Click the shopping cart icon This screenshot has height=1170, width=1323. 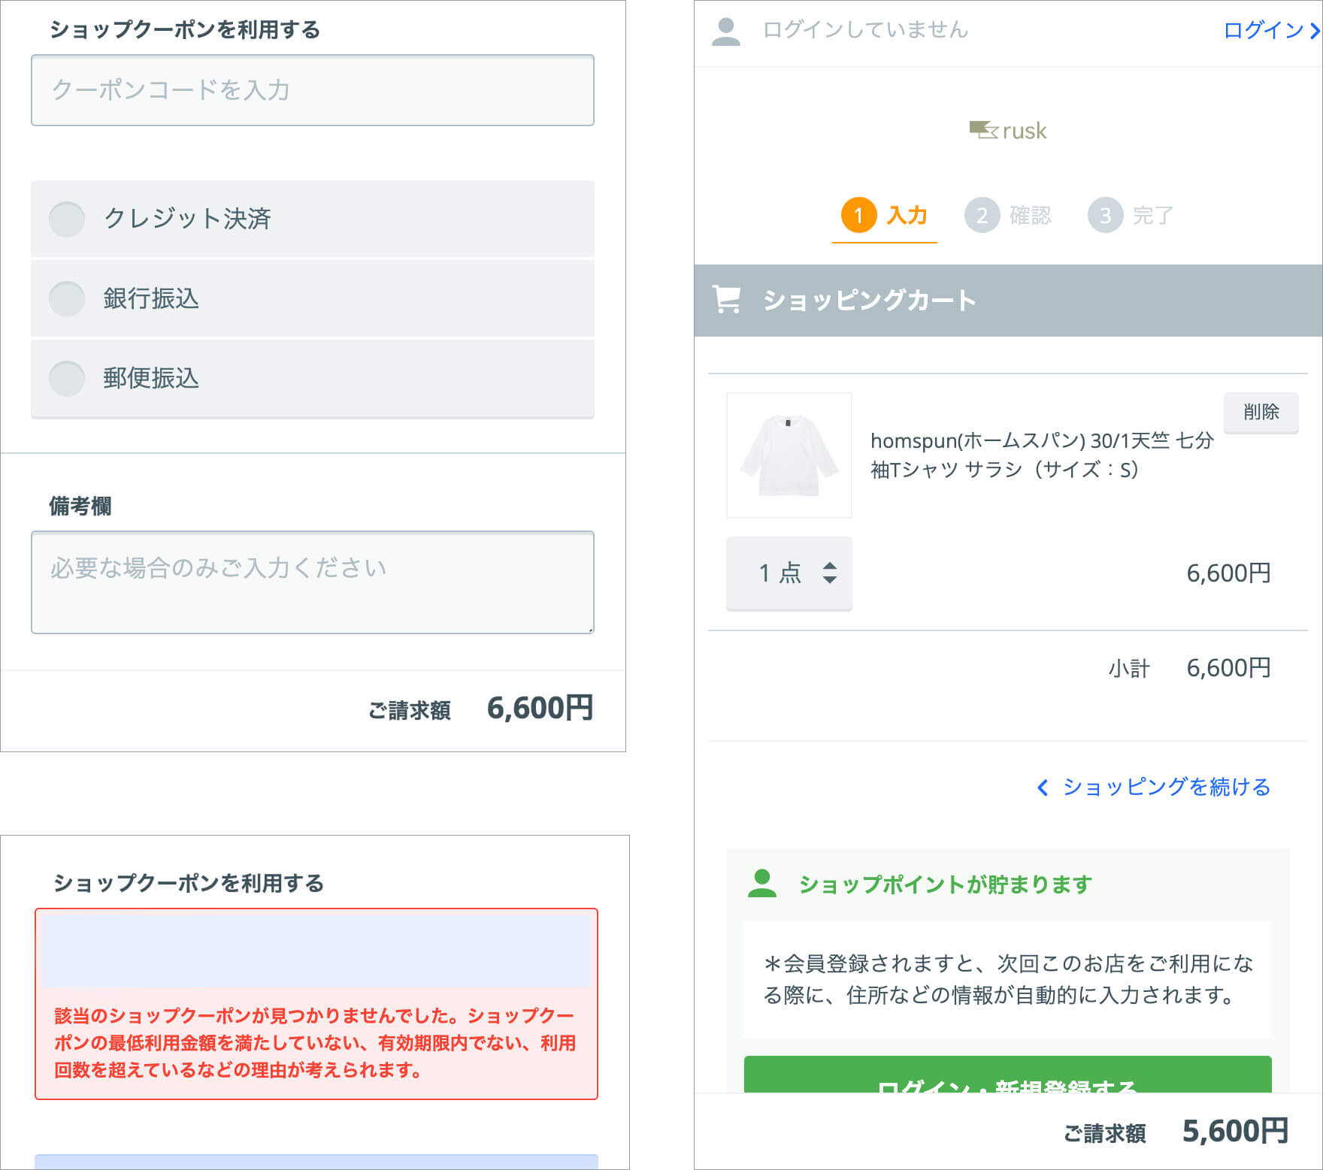pos(727,300)
